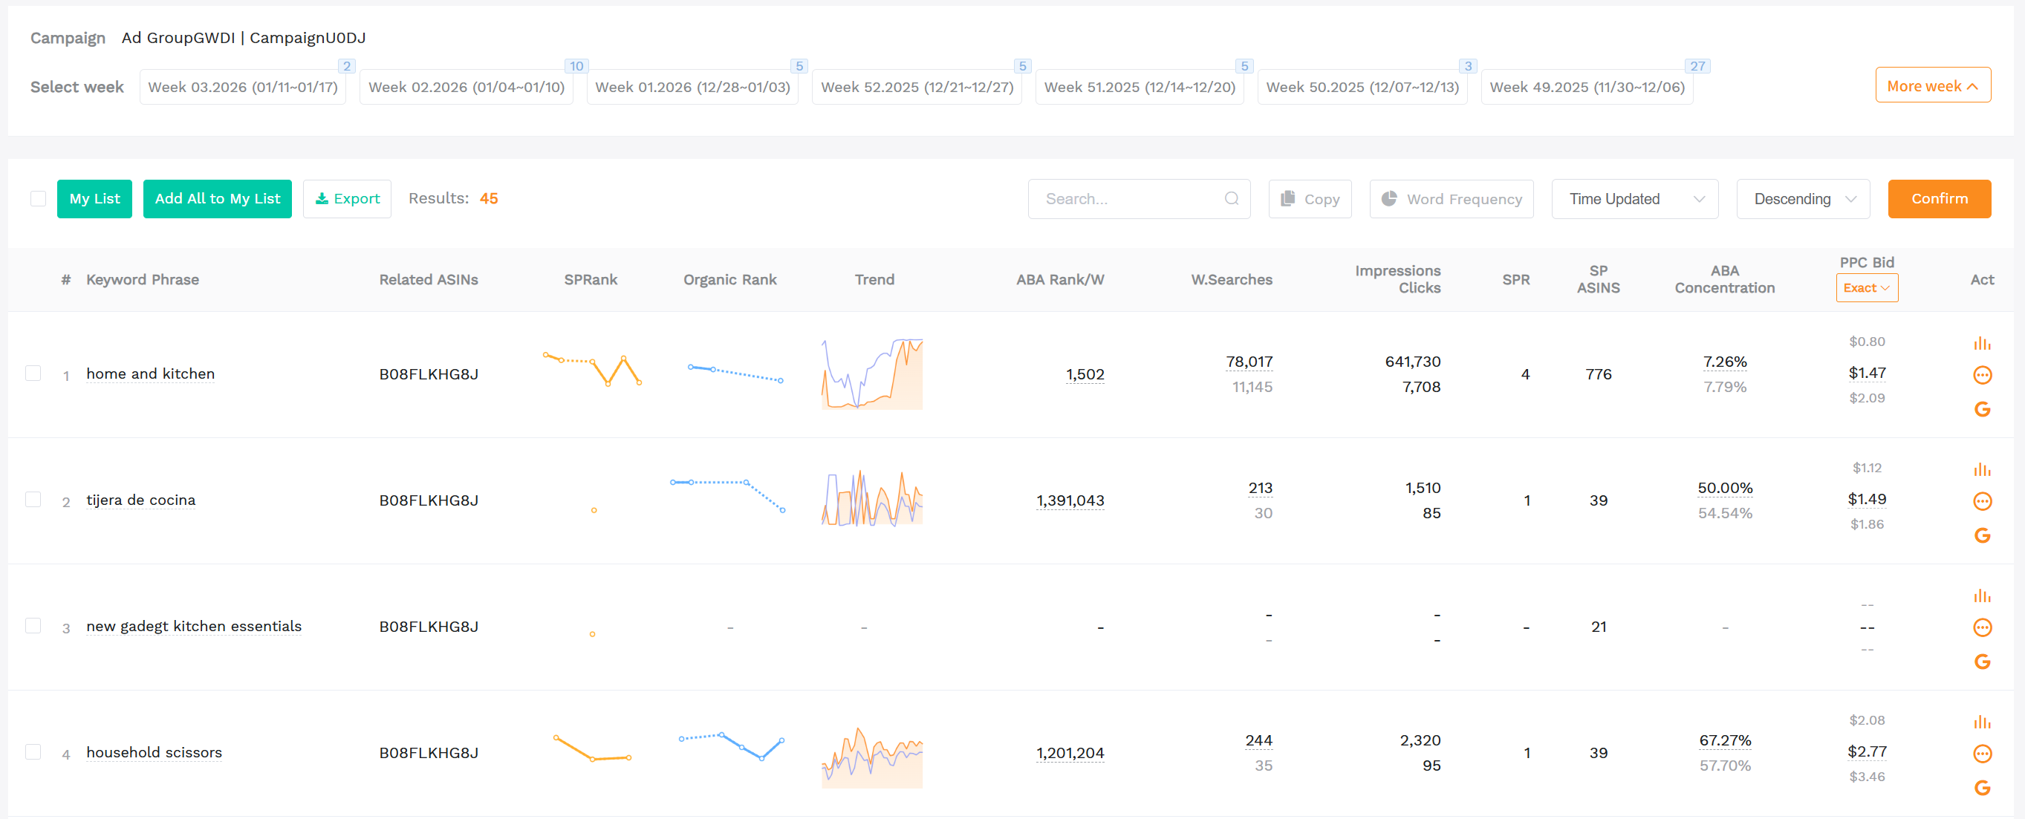Click the search magnifier icon
Image resolution: width=2025 pixels, height=819 pixels.
(x=1230, y=199)
